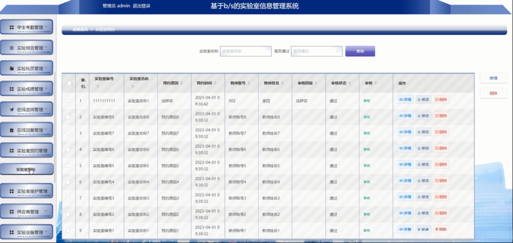Toggle the select-all checkbox in table header
Screen dimensions: 513x243
tap(69, 83)
